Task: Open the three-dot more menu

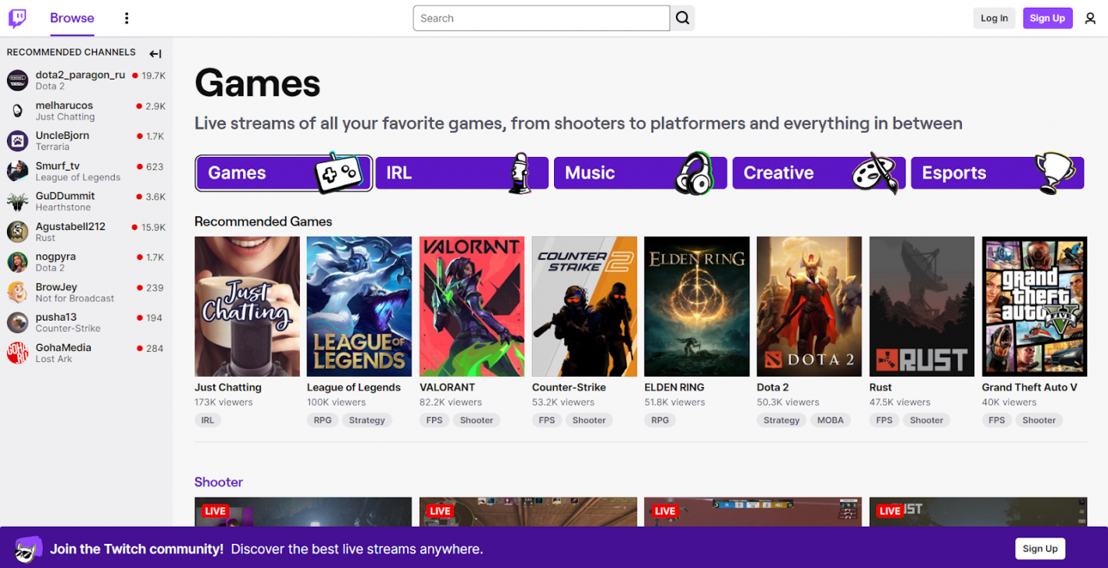Action: click(x=127, y=18)
